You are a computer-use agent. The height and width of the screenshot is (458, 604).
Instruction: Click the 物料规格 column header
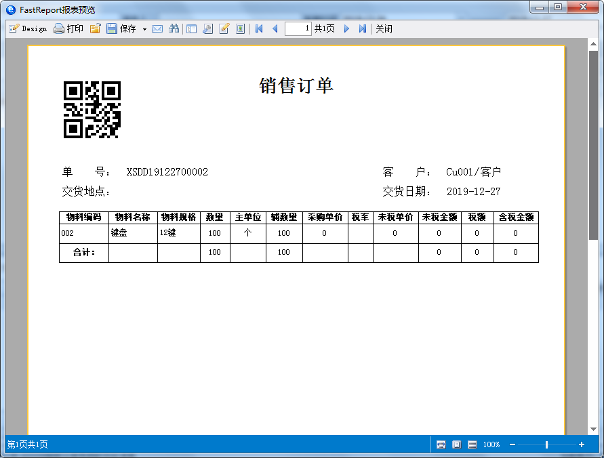point(179,217)
